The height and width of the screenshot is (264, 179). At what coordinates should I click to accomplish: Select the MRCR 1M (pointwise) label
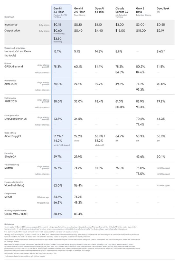43,203
